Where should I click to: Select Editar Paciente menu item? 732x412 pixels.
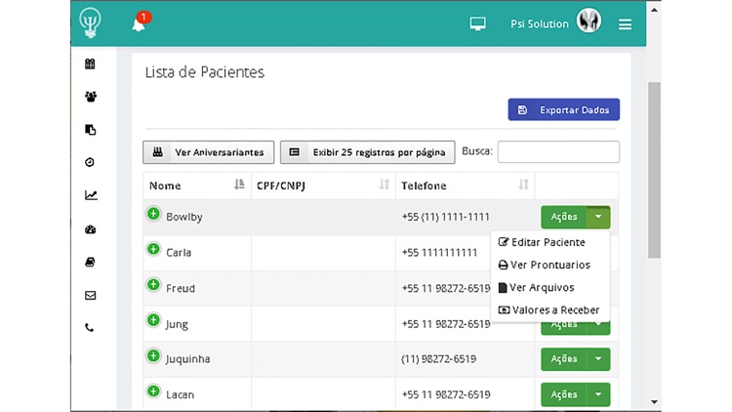(542, 242)
